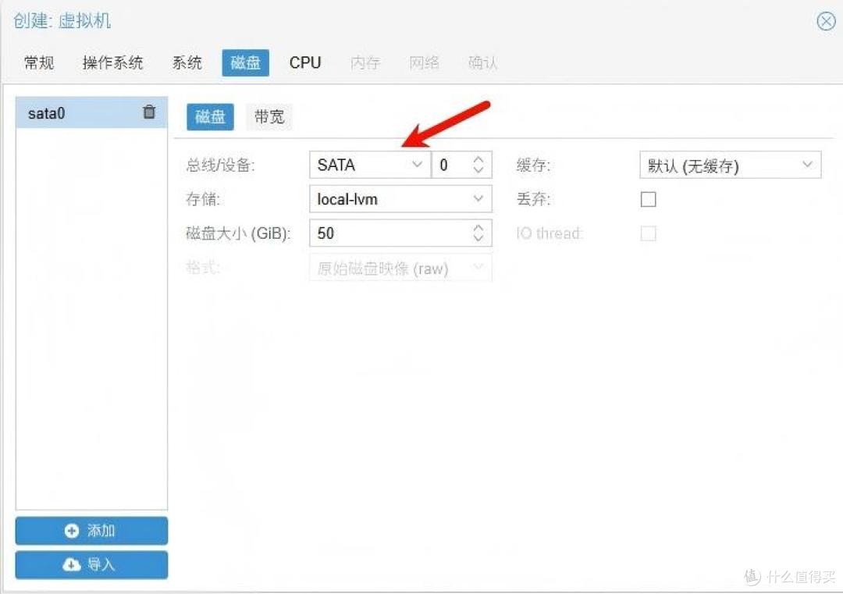Select sata0 in the disk list
Screen dimensions: 843x594
tap(91, 113)
